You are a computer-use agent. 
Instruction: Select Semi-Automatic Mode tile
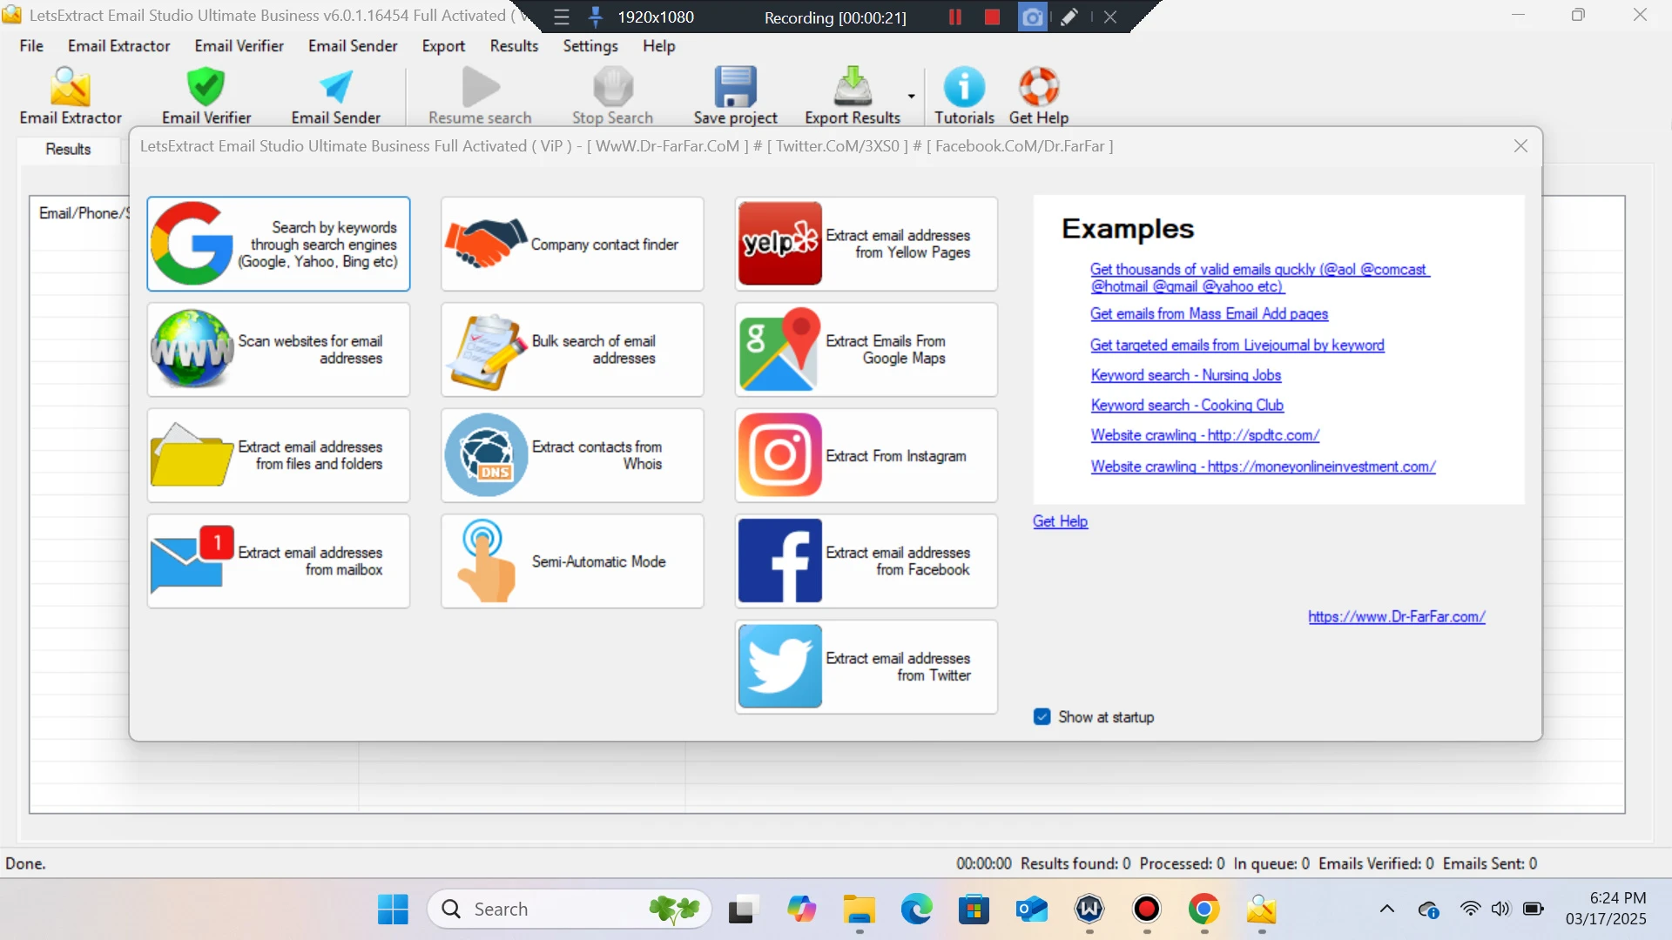pos(571,561)
